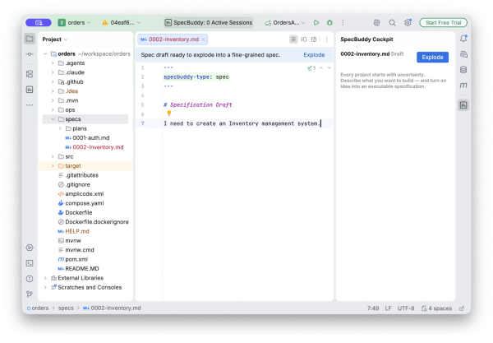The image size is (493, 343).
Task: Open the Terminal tool window icon
Action: tap(30, 263)
